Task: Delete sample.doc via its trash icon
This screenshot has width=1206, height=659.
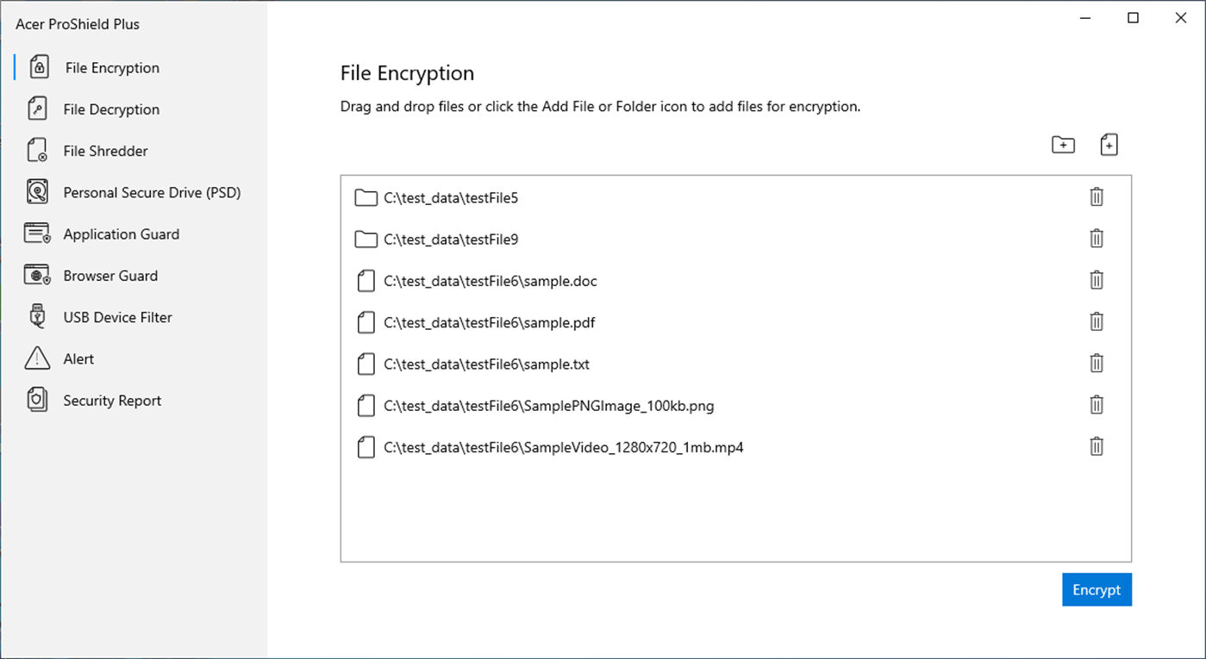Action: coord(1096,280)
